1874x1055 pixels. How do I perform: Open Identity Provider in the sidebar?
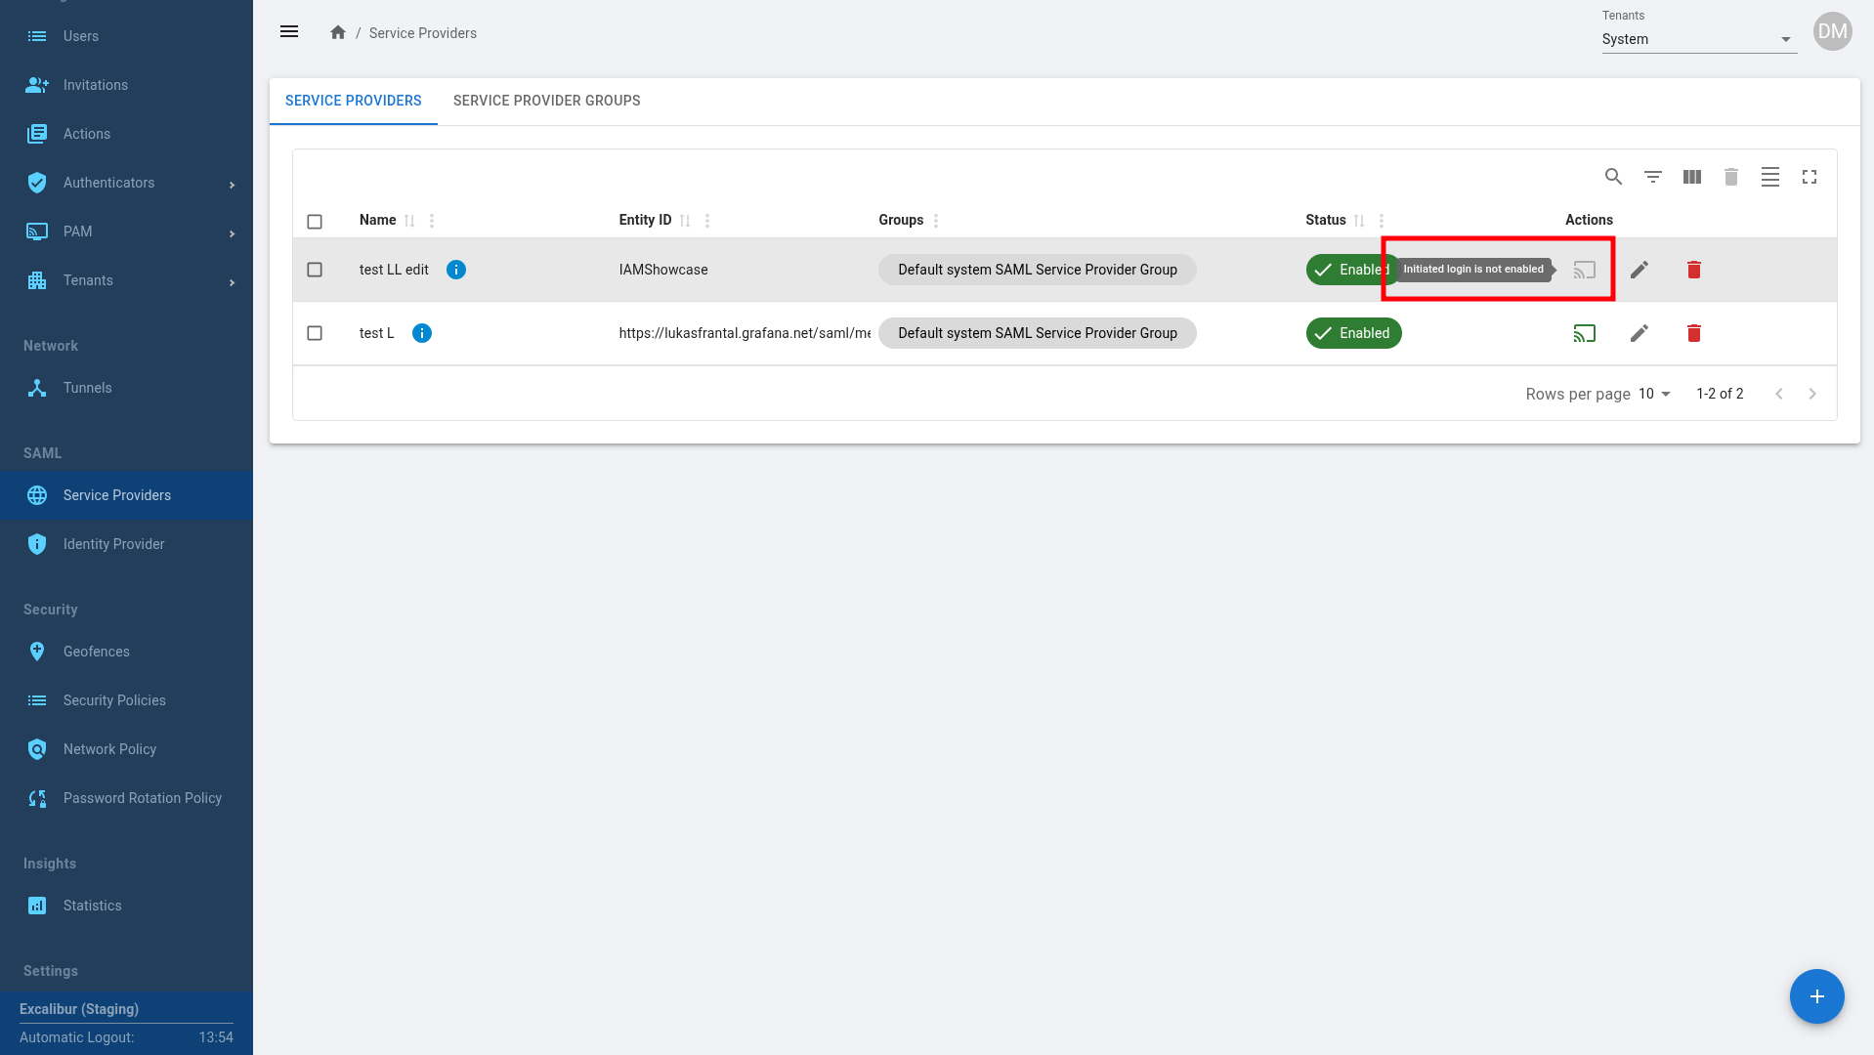(113, 544)
